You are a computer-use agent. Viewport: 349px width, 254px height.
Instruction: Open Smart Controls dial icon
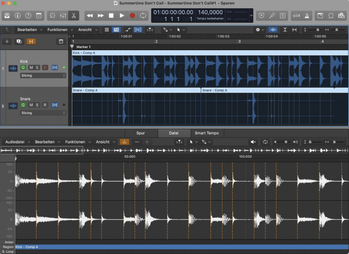(x=52, y=15)
